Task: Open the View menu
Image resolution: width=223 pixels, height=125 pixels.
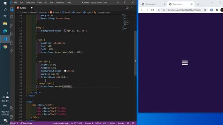Action: pos(39,2)
